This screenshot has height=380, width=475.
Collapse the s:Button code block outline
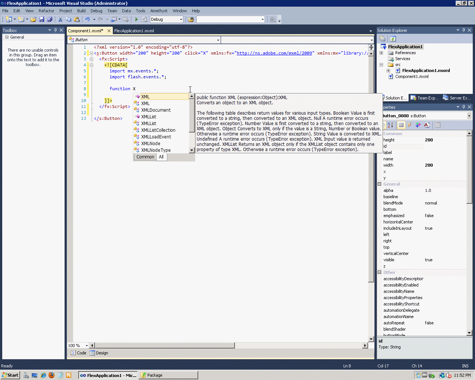click(x=91, y=53)
